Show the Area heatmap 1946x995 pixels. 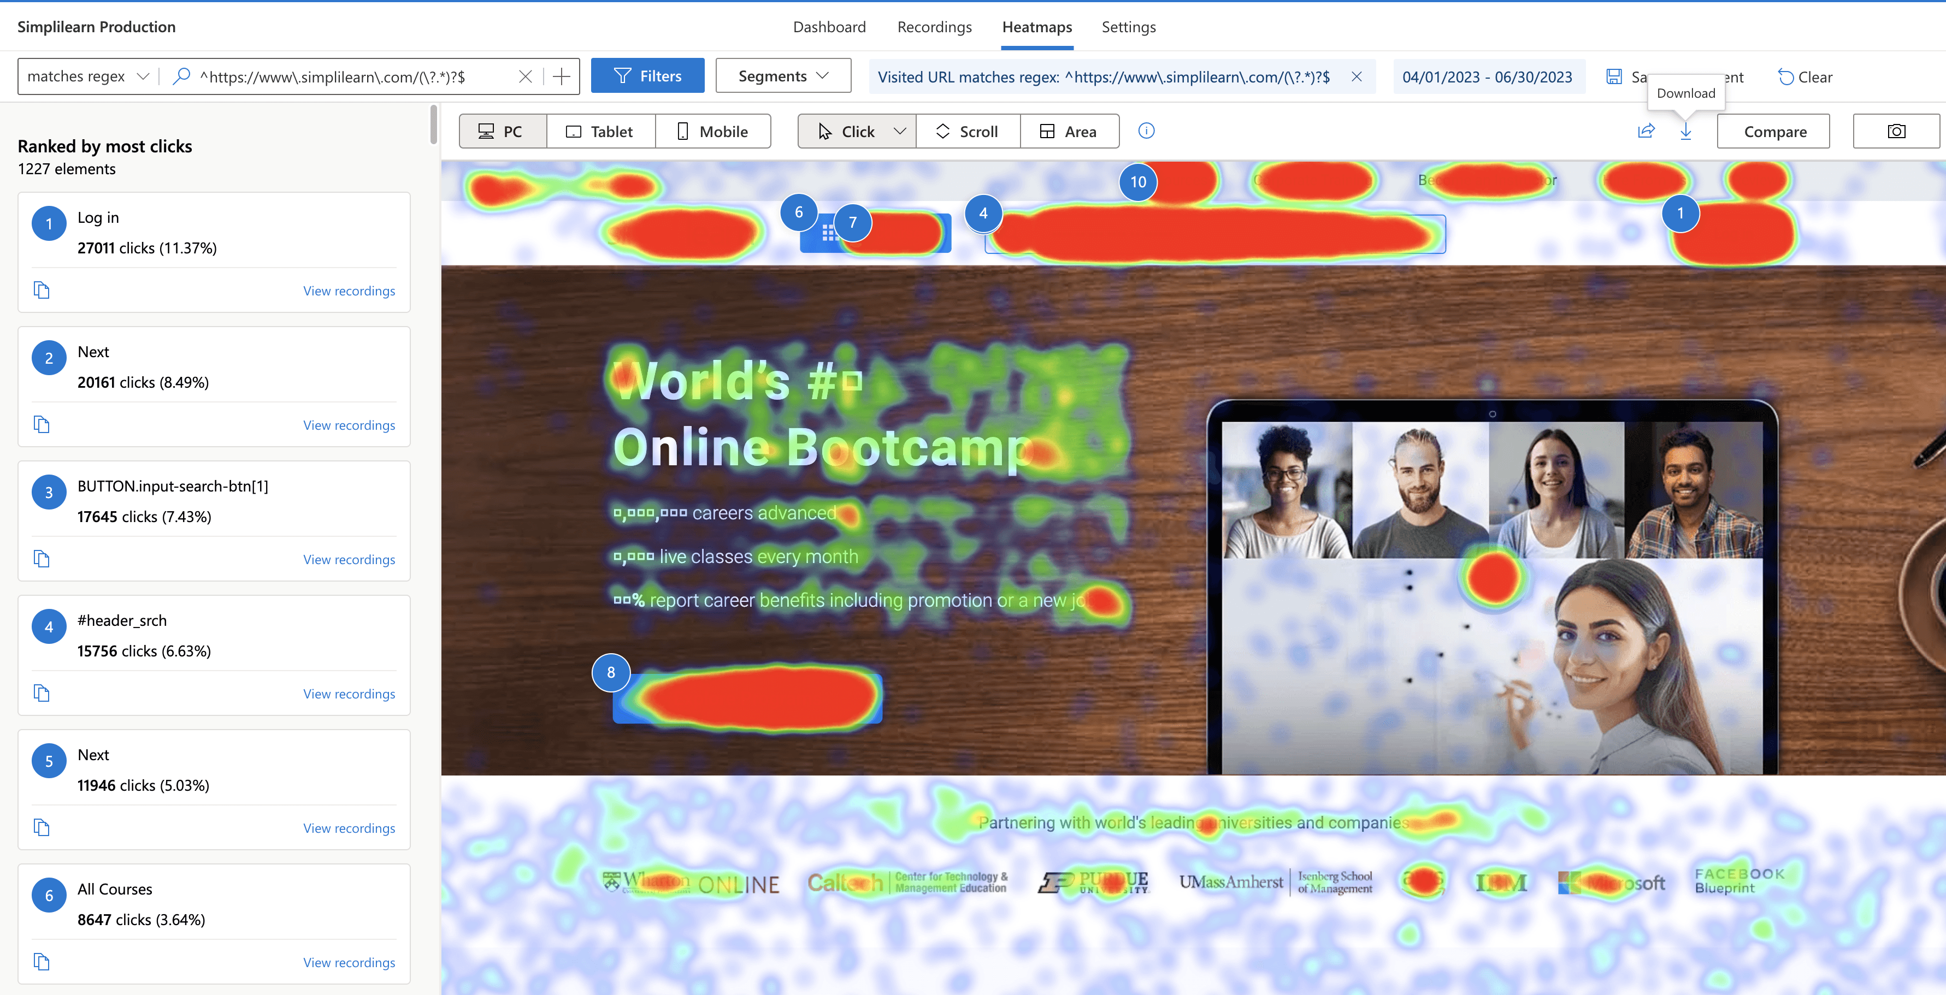coord(1069,132)
